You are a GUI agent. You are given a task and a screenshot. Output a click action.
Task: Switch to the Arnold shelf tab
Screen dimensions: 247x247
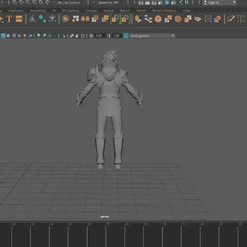(x=108, y=11)
